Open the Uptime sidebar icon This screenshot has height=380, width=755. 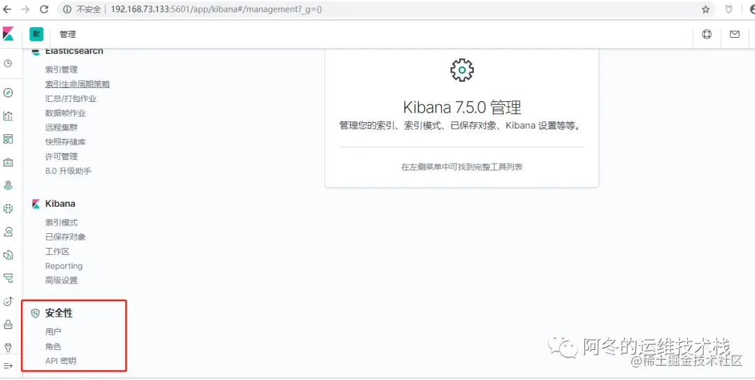[x=8, y=301]
